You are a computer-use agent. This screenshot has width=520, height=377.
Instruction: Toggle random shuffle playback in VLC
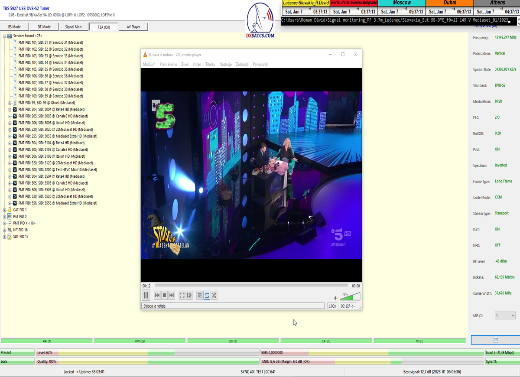point(214,295)
